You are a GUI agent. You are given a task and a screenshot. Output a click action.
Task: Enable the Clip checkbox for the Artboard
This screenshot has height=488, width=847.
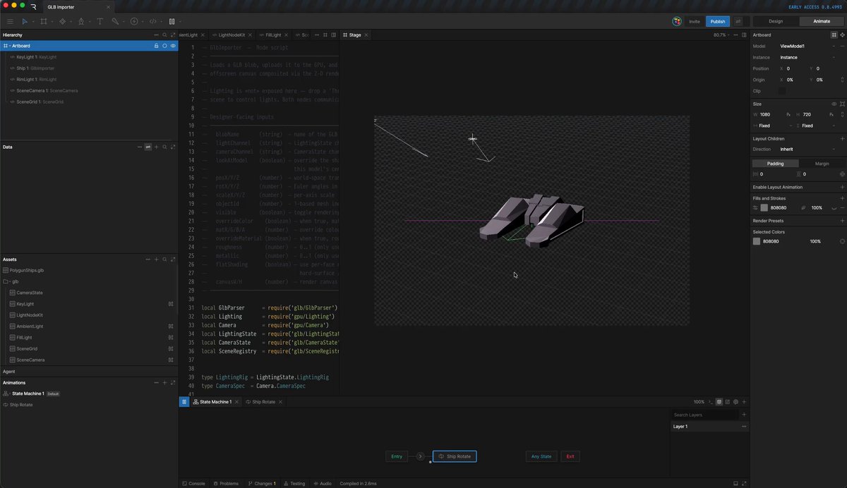tap(782, 91)
